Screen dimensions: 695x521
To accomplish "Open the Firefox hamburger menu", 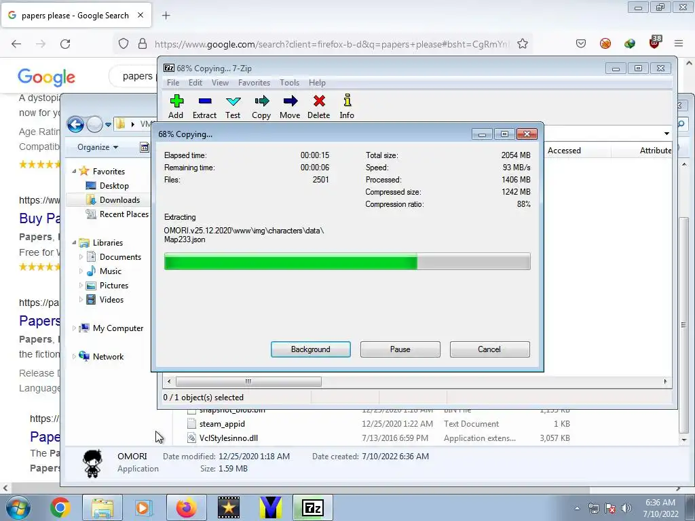I will tap(679, 43).
